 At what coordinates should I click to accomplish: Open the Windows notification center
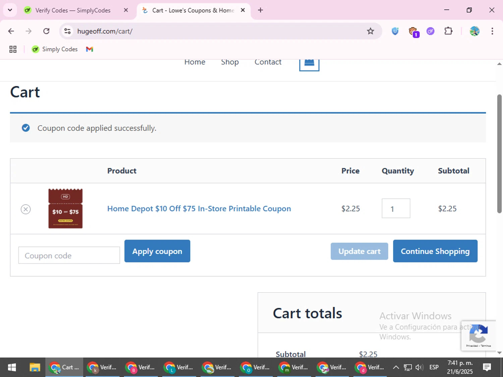pyautogui.click(x=487, y=368)
